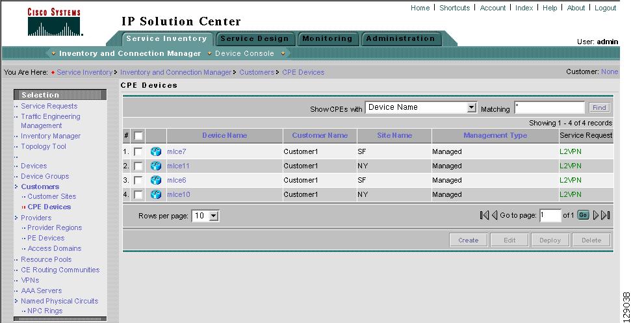The height and width of the screenshot is (323, 631).
Task: Expand the Customers tree node
Action: (x=16, y=187)
